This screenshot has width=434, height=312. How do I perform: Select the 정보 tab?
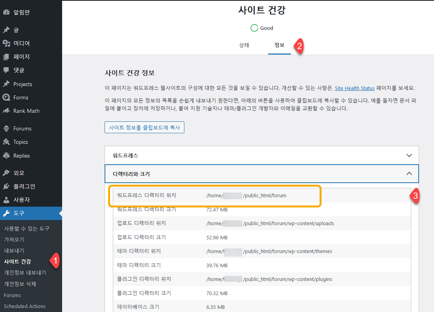pos(279,45)
